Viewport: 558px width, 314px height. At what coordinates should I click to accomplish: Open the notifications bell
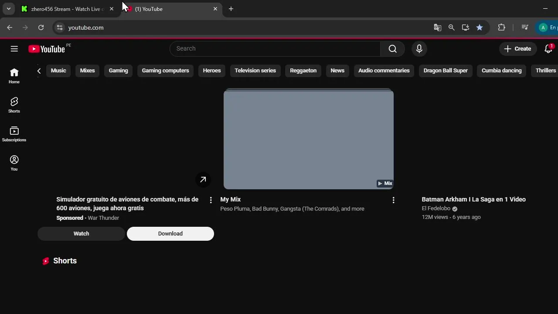549,49
